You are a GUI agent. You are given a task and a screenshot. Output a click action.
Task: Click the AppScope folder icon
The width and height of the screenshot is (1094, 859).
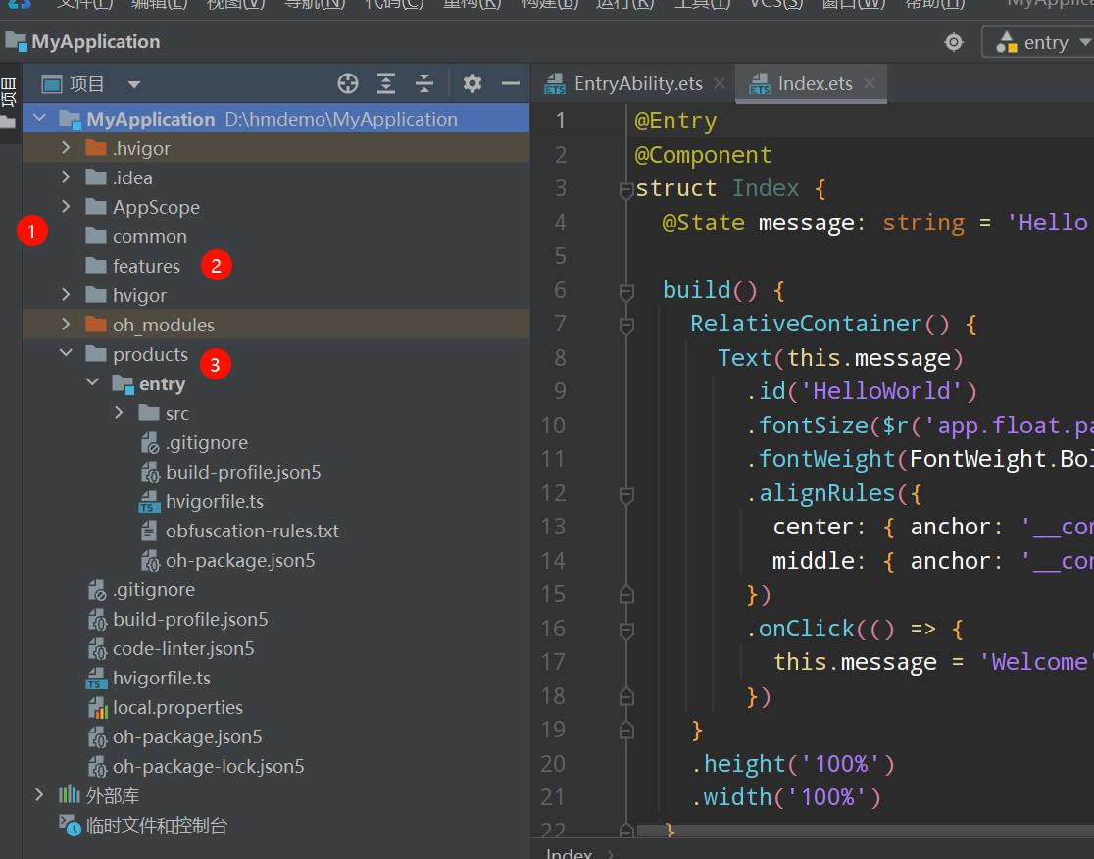tap(96, 207)
